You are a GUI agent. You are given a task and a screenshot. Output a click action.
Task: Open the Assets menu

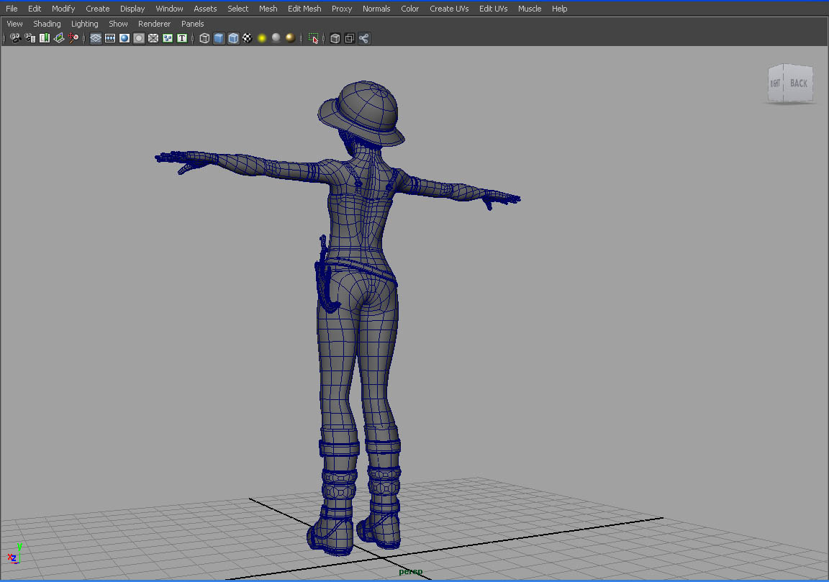(205, 9)
